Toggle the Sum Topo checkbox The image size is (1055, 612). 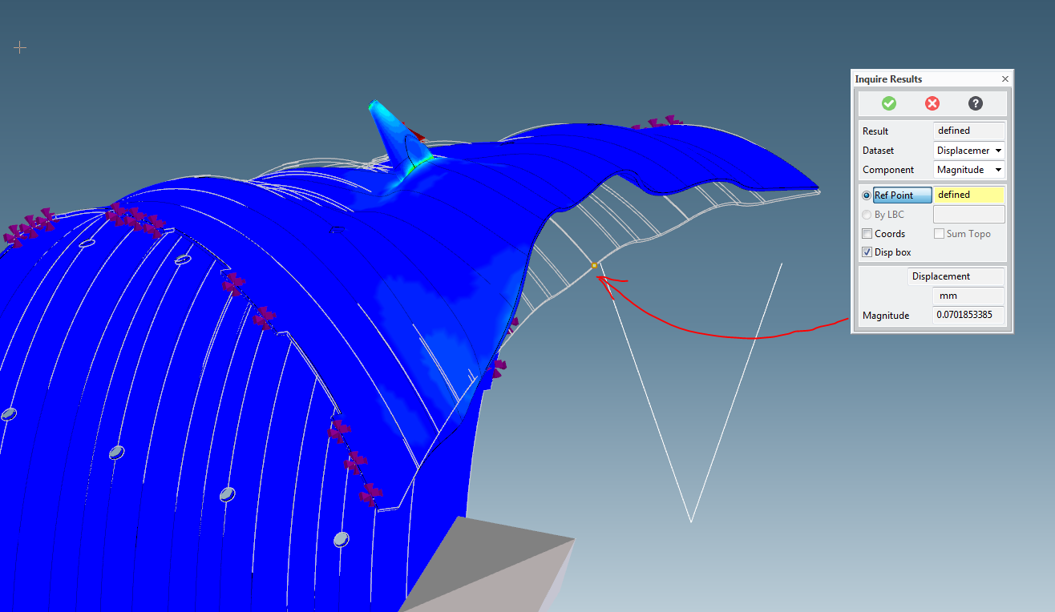tap(939, 234)
